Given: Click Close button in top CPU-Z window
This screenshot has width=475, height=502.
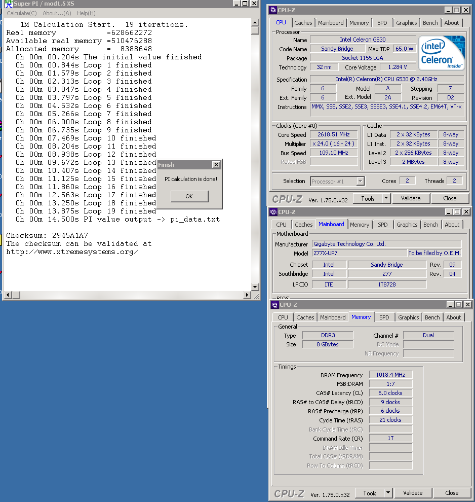Looking at the screenshot, I should pos(450,198).
